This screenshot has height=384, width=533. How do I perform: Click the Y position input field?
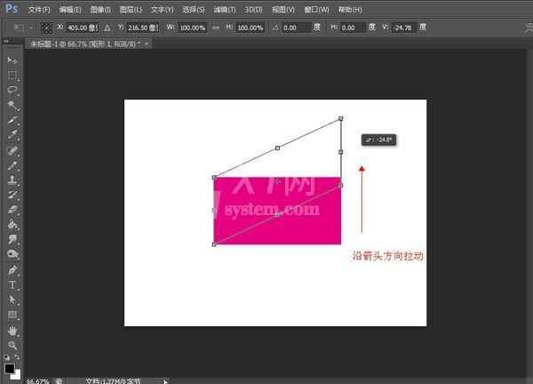(x=143, y=28)
